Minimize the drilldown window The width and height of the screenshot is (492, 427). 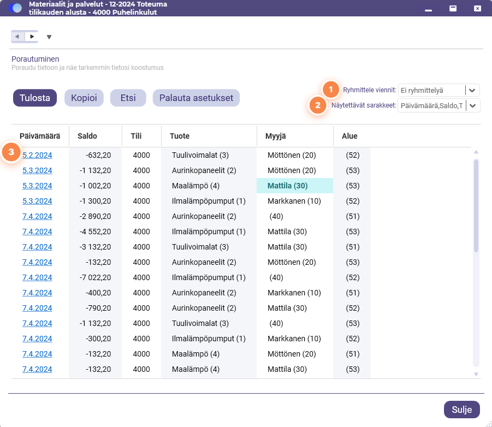coord(428,10)
